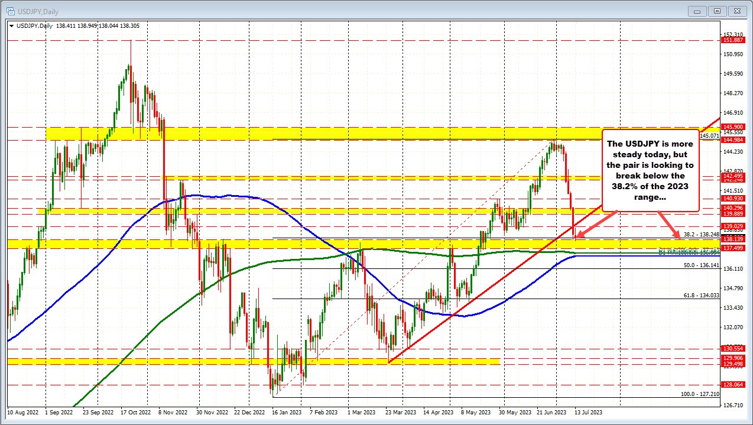Select the red 151.887 price label
The height and width of the screenshot is (425, 753).
[733, 40]
